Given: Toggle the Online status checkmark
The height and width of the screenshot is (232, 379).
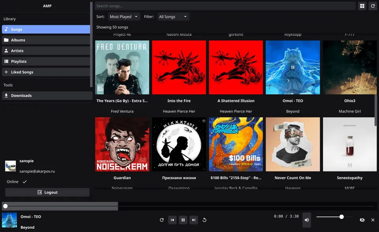Looking at the screenshot, I should coord(24,182).
